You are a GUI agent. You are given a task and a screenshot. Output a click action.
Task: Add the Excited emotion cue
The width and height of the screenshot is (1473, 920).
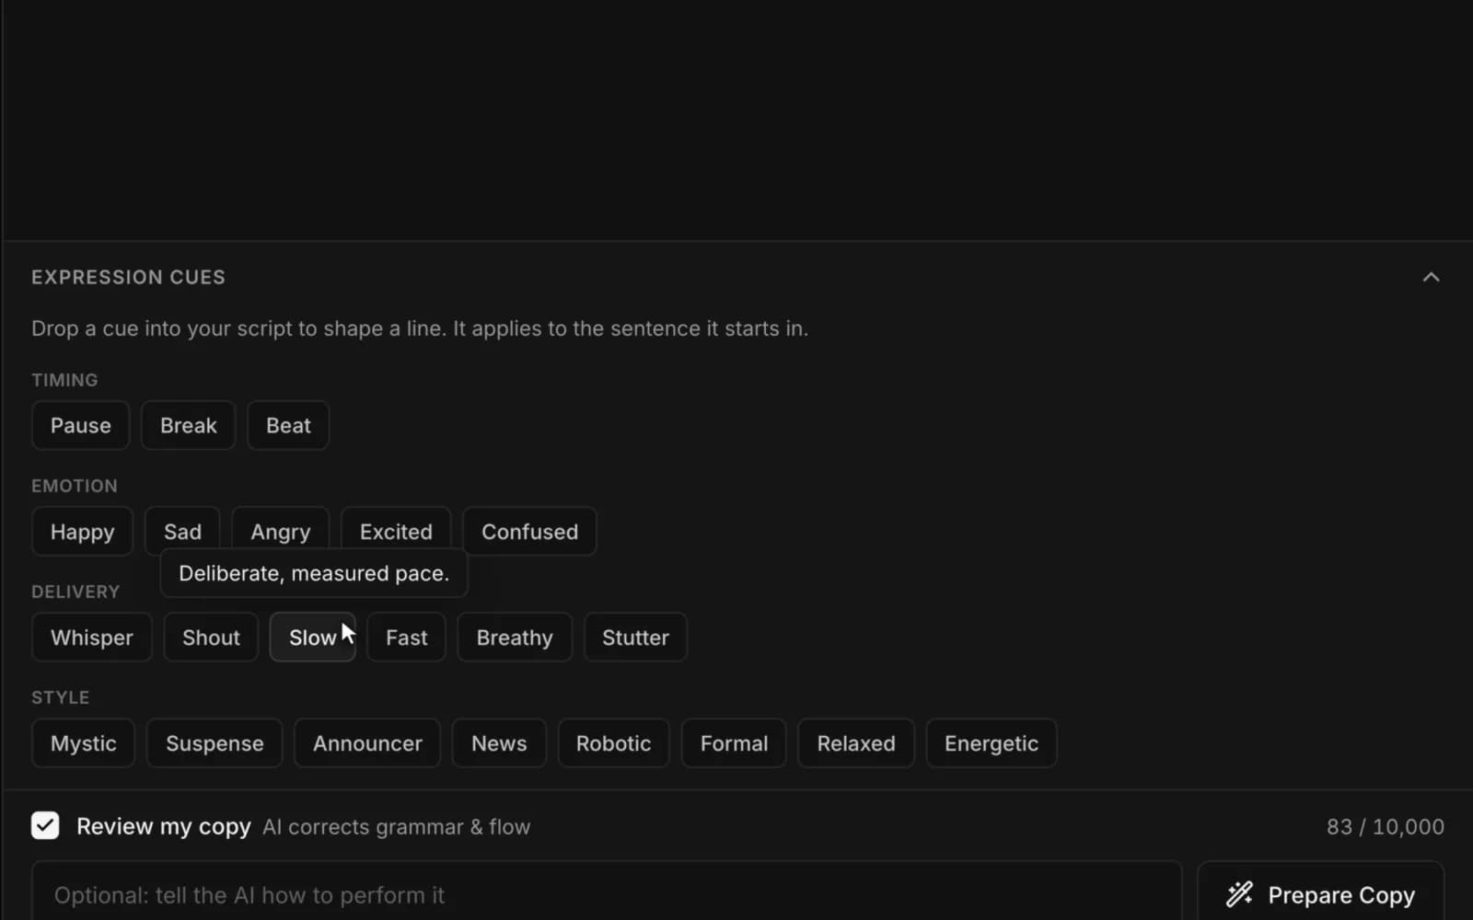396,532
